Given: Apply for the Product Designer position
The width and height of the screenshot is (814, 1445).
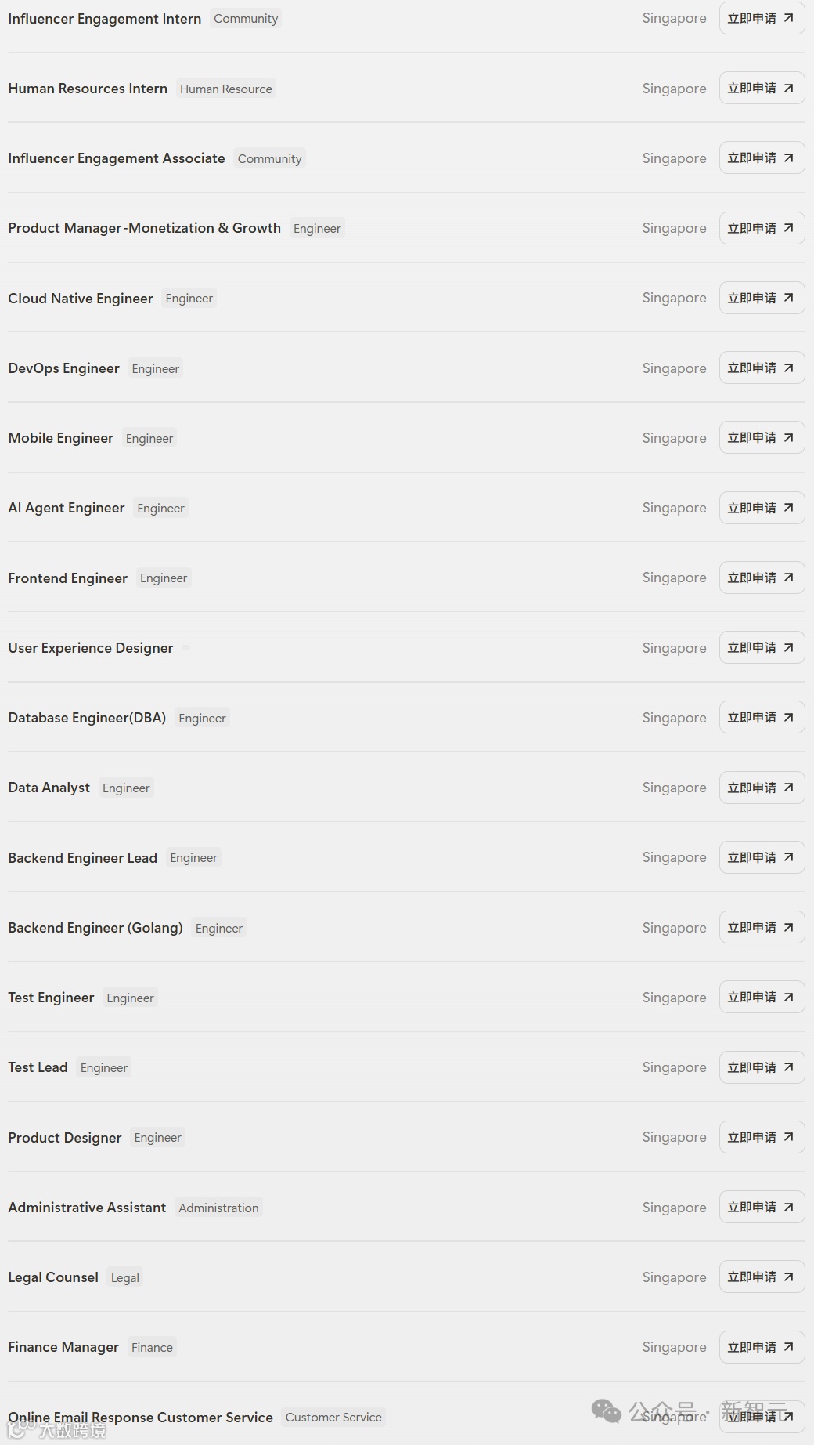Looking at the screenshot, I should 762,1137.
